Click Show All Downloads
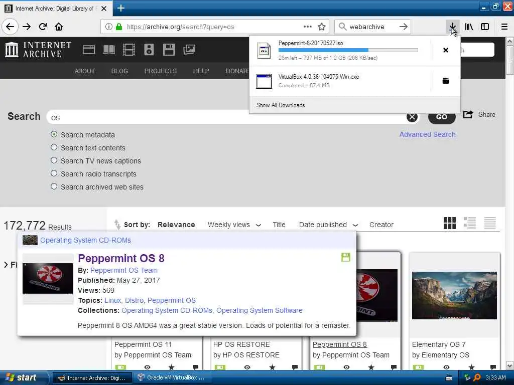 click(281, 105)
